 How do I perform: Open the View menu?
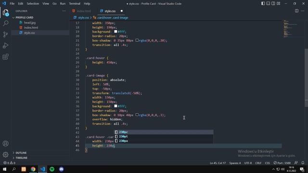[46, 3]
